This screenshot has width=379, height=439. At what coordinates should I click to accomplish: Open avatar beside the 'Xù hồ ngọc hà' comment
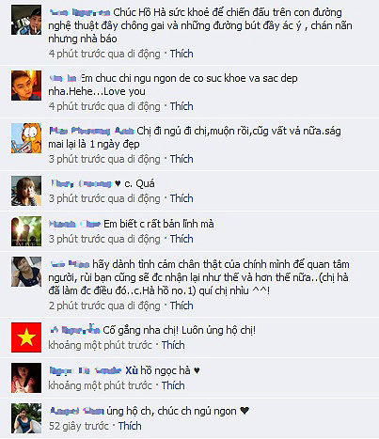coord(26,378)
